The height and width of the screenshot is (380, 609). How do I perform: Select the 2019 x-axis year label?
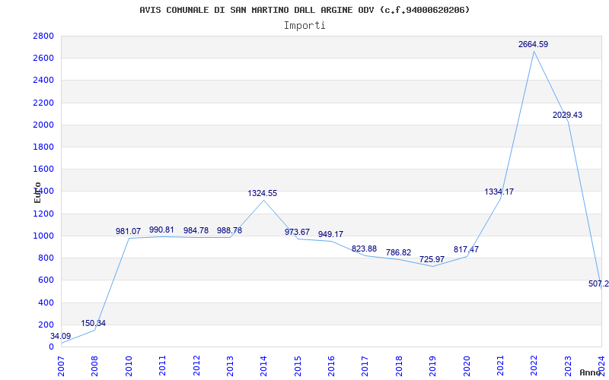(x=433, y=366)
